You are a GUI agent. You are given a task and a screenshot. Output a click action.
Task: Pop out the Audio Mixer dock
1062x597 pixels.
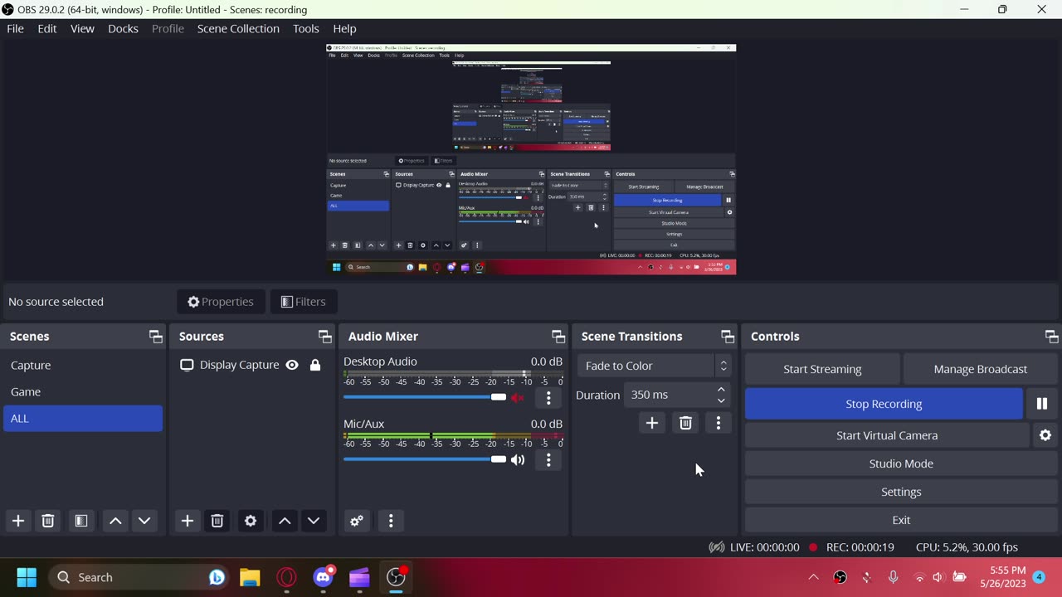tap(558, 336)
